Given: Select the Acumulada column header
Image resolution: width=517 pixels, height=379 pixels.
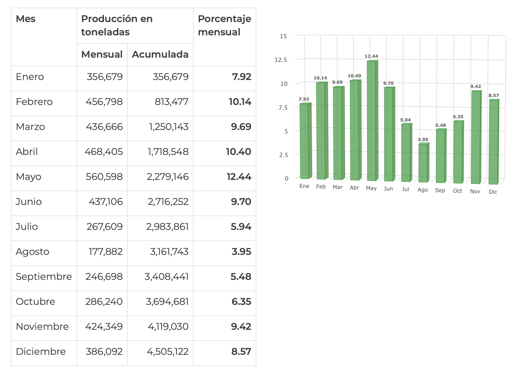Looking at the screenshot, I should tap(160, 54).
